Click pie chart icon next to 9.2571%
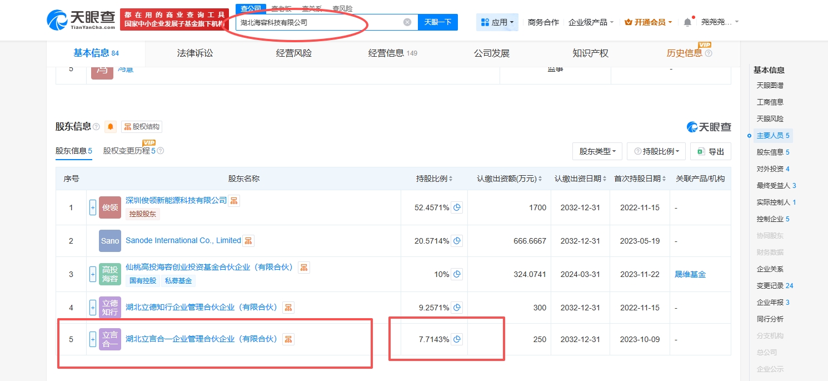Screen dimensions: 828x381 (x=457, y=308)
